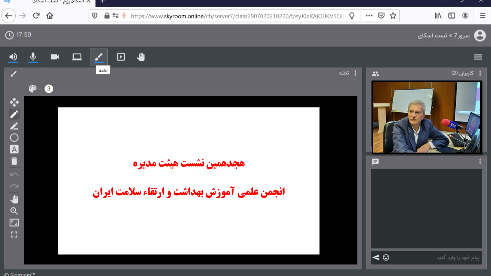Toggle the microphone in Skyroom toolbar
The width and height of the screenshot is (491, 276).
click(x=33, y=57)
